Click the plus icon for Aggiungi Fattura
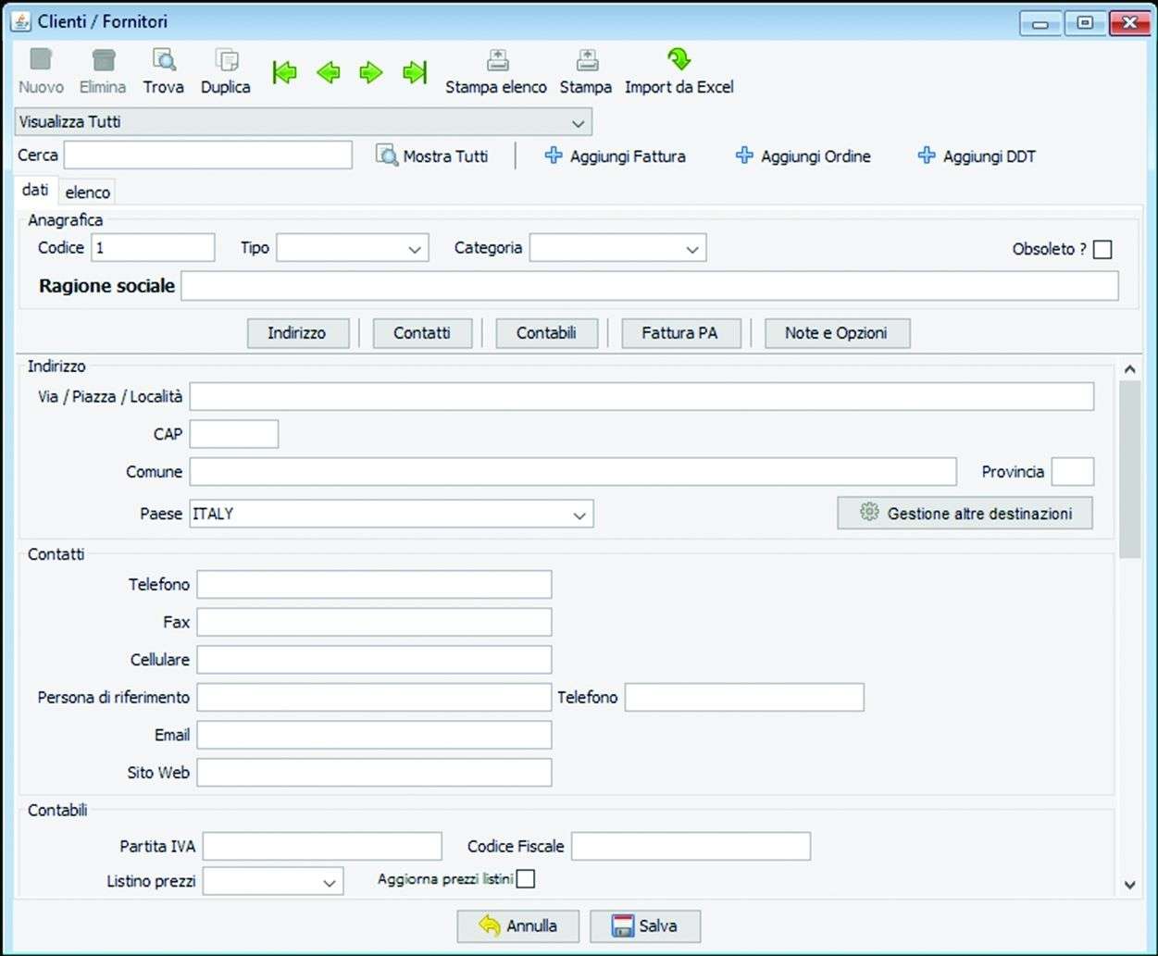Viewport: 1158px width, 956px height. pyautogui.click(x=554, y=155)
